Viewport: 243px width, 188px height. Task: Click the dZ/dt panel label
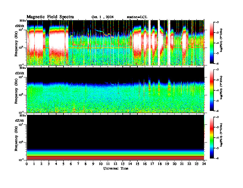[x=20, y=120]
